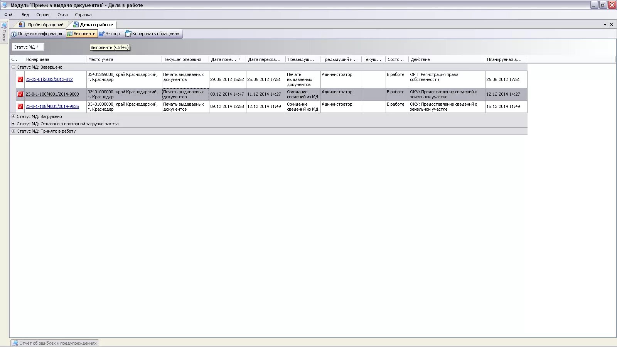The image size is (617, 347).
Task: Open the Файл menu
Action: coord(10,15)
